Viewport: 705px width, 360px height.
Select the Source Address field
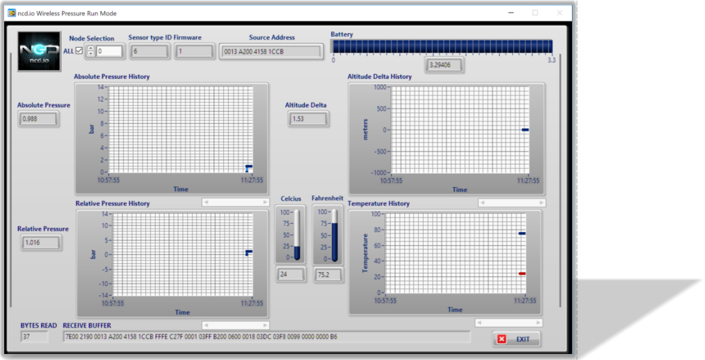tap(272, 52)
